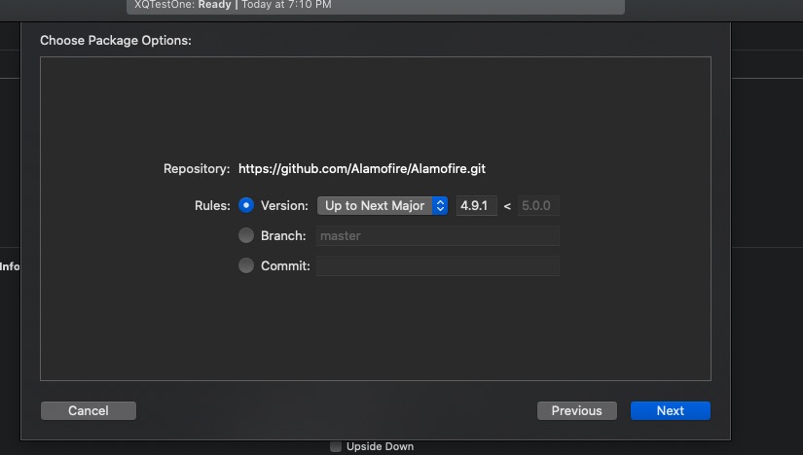Cancel the package options dialog

coord(89,410)
